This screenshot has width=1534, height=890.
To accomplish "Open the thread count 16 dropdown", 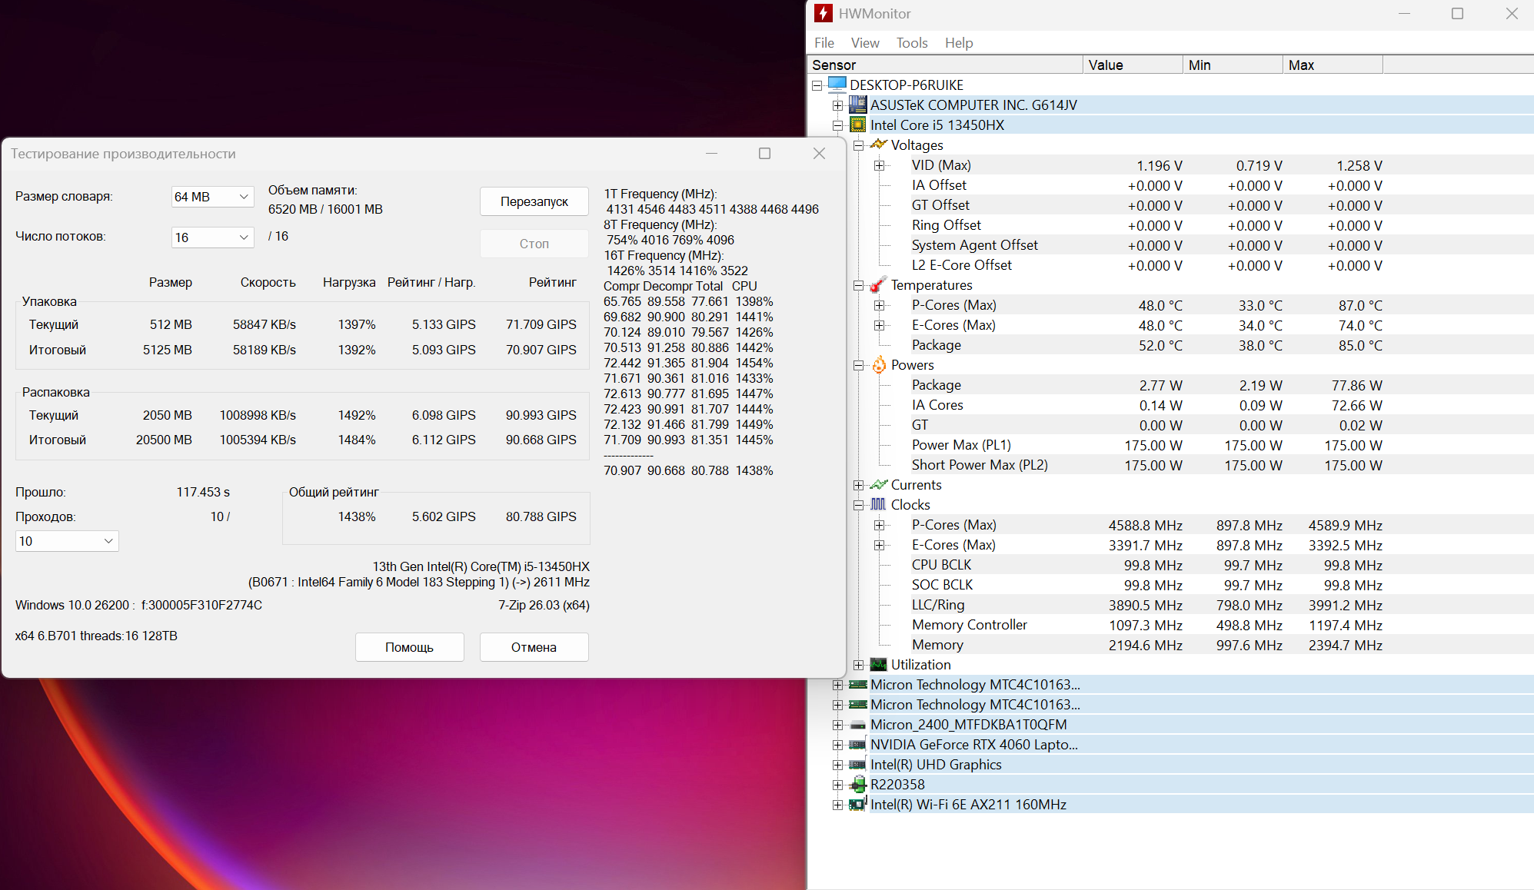I will pyautogui.click(x=213, y=237).
